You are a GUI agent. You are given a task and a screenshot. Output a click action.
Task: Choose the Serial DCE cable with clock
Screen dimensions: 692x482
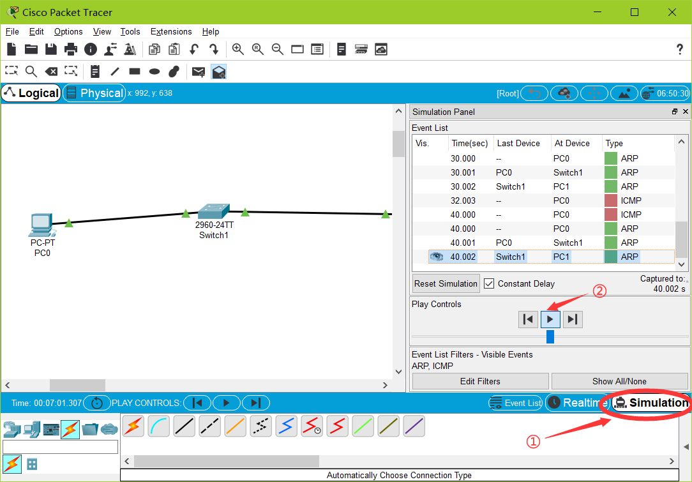point(312,426)
